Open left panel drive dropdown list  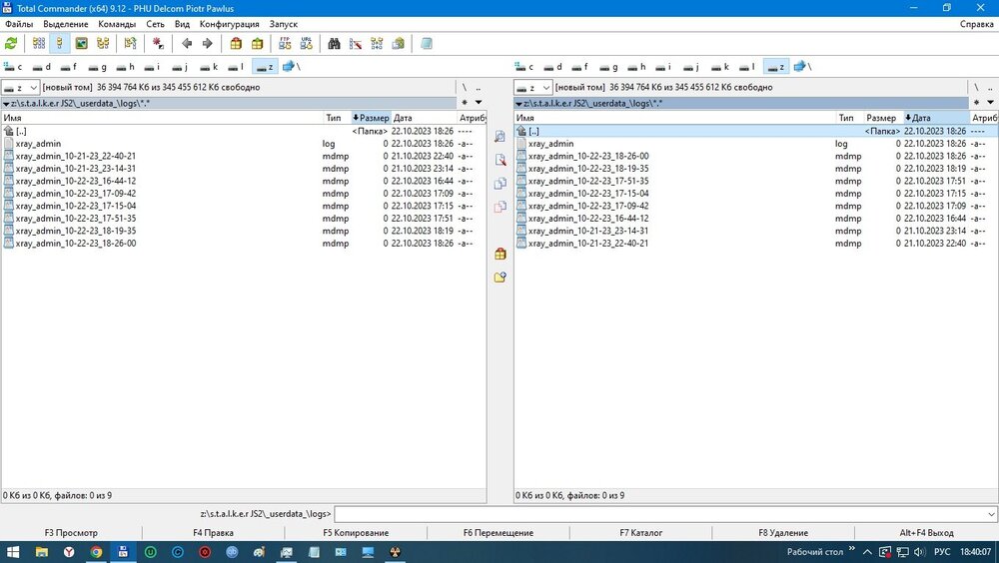click(x=21, y=88)
